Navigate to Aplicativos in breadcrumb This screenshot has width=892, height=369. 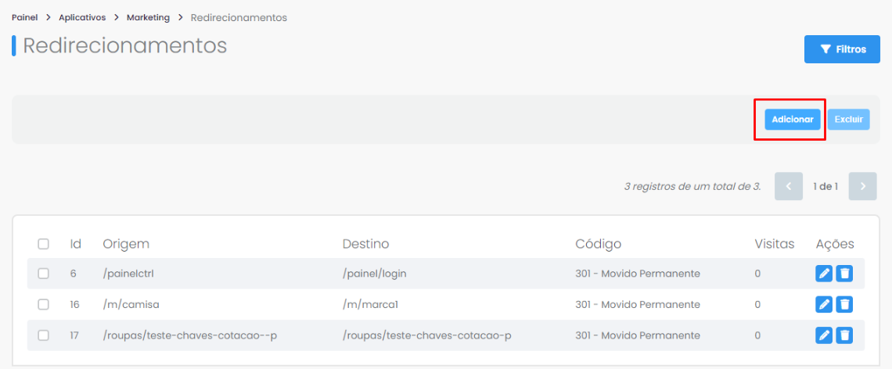pyautogui.click(x=82, y=18)
